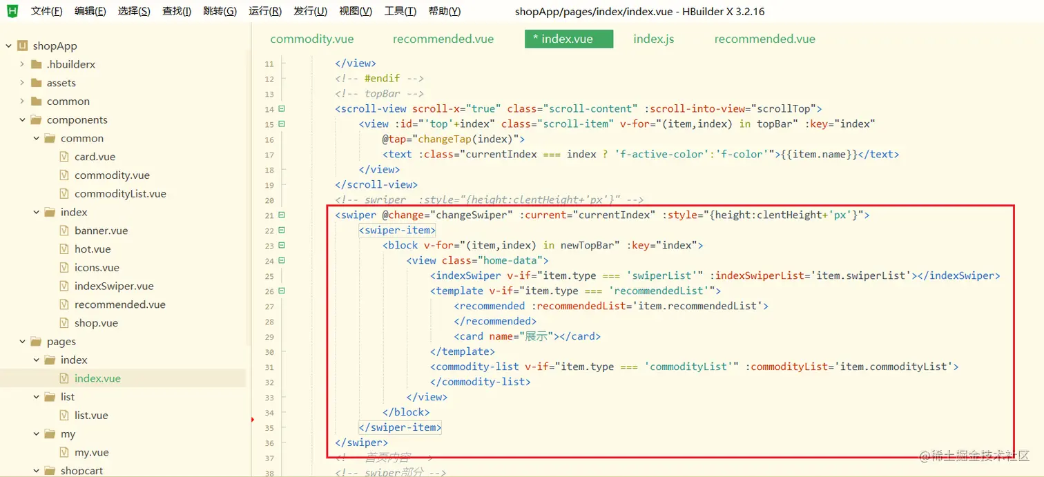Collapse the index folder under pages
Screen dimensions: 1044x477
click(x=36, y=360)
